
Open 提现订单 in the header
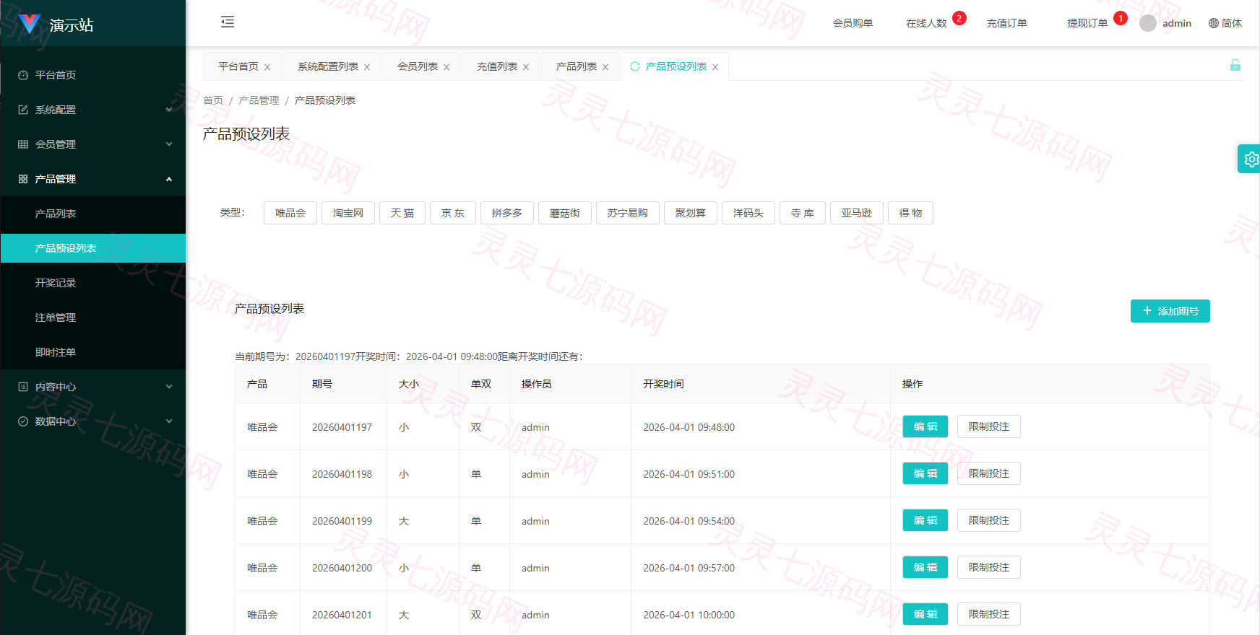coord(1087,23)
